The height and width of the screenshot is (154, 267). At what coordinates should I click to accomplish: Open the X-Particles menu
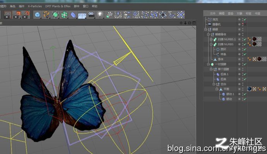point(35,6)
